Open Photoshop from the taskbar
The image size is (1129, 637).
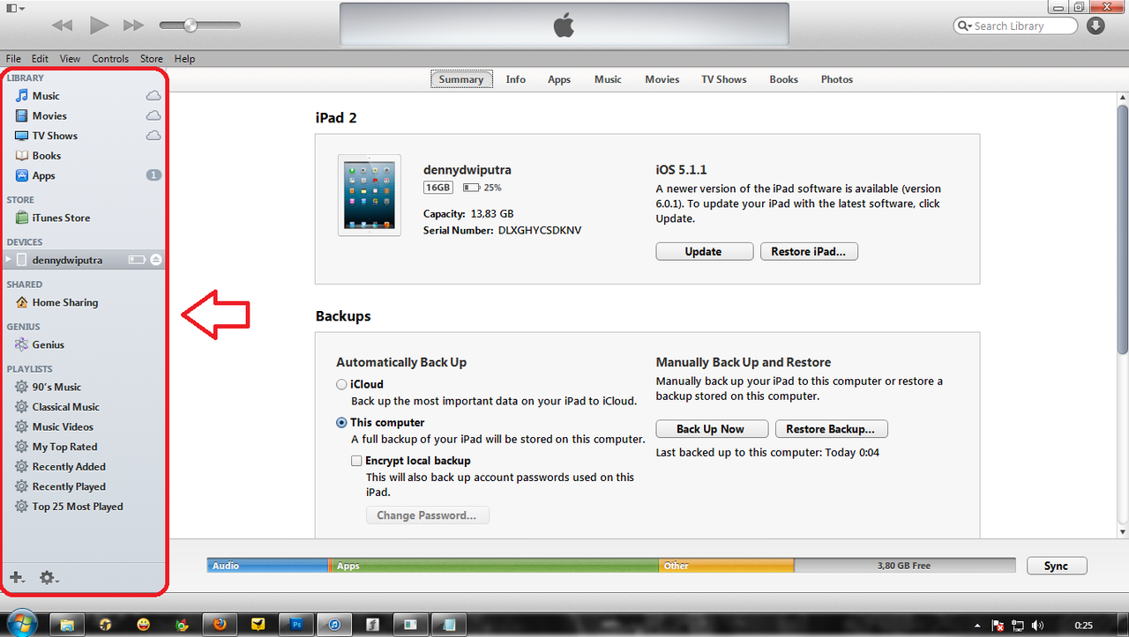click(295, 625)
